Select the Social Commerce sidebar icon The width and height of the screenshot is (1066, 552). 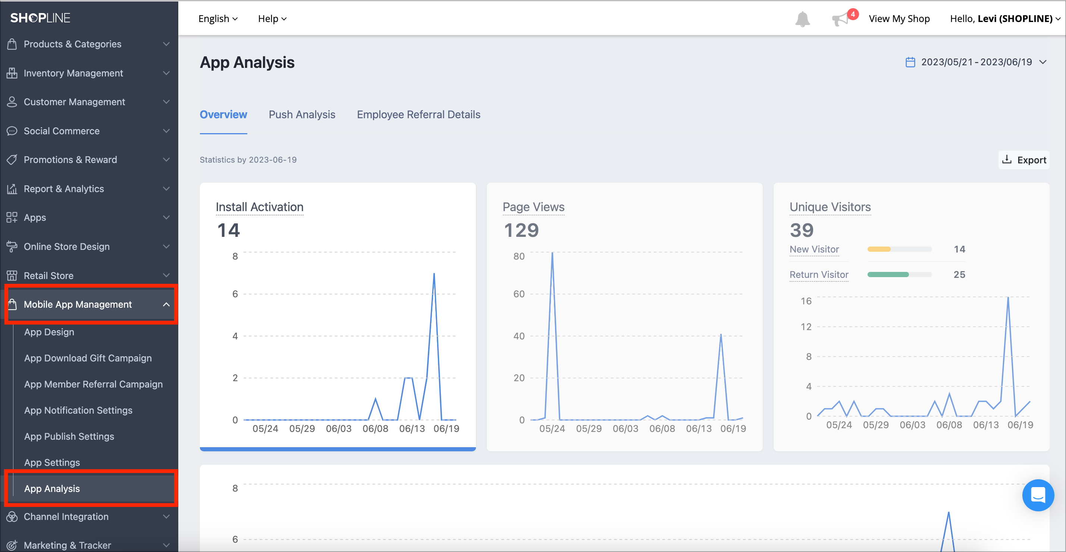[x=12, y=131]
